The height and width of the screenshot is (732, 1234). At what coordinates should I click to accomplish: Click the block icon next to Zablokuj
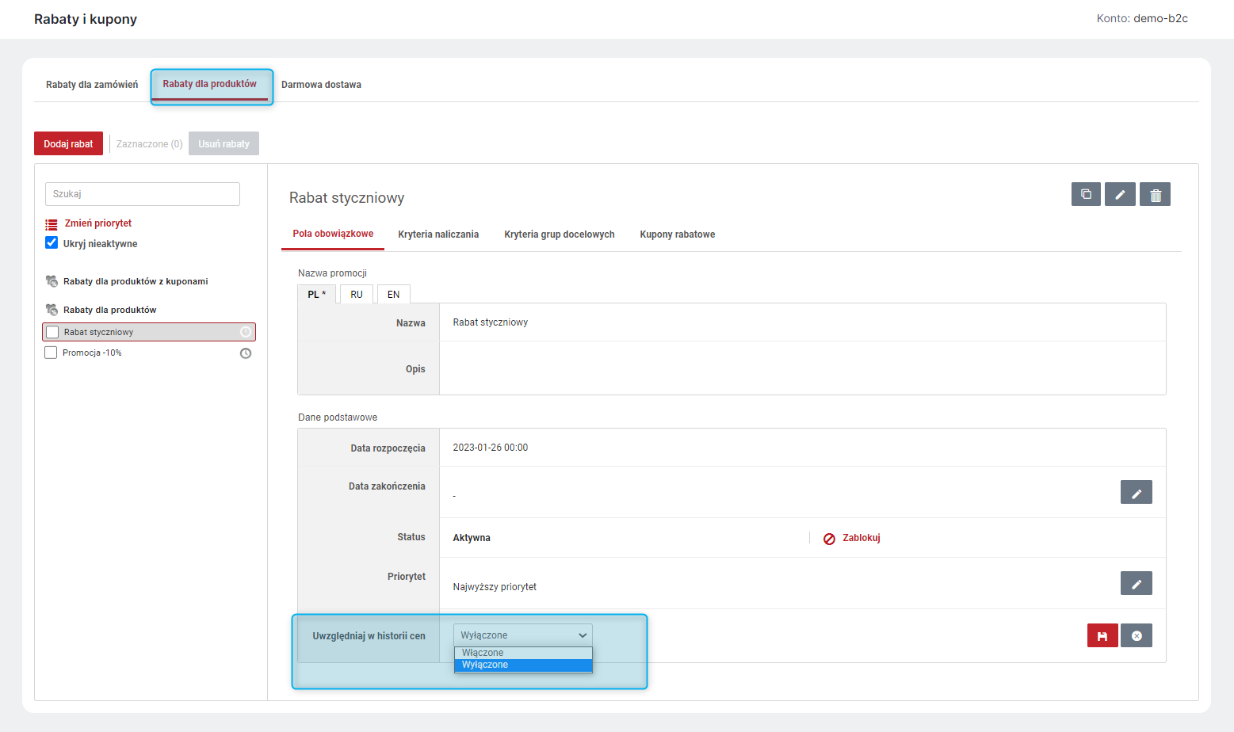(x=829, y=539)
